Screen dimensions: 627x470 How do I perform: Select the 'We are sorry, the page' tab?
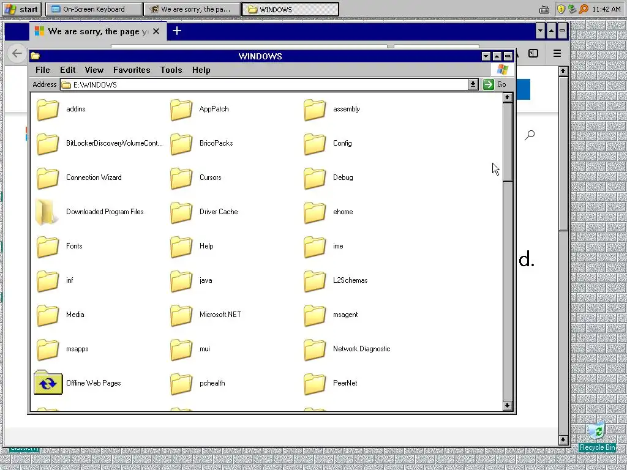point(98,31)
